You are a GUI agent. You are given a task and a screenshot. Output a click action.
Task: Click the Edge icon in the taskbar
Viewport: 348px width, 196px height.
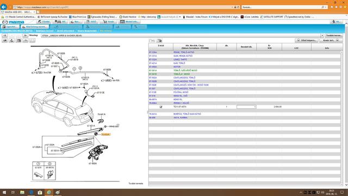(x=31, y=192)
